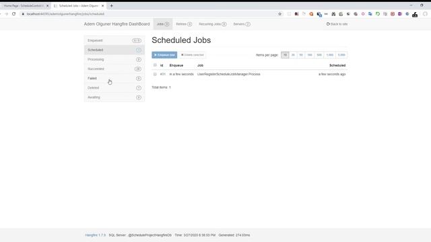Viewport: 431px width, 242px height.
Task: Click the Enqueue column header
Action: 176,65
